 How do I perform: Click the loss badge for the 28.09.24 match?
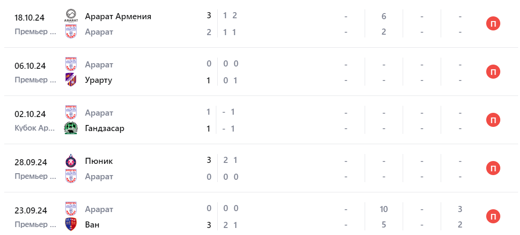[x=493, y=169]
